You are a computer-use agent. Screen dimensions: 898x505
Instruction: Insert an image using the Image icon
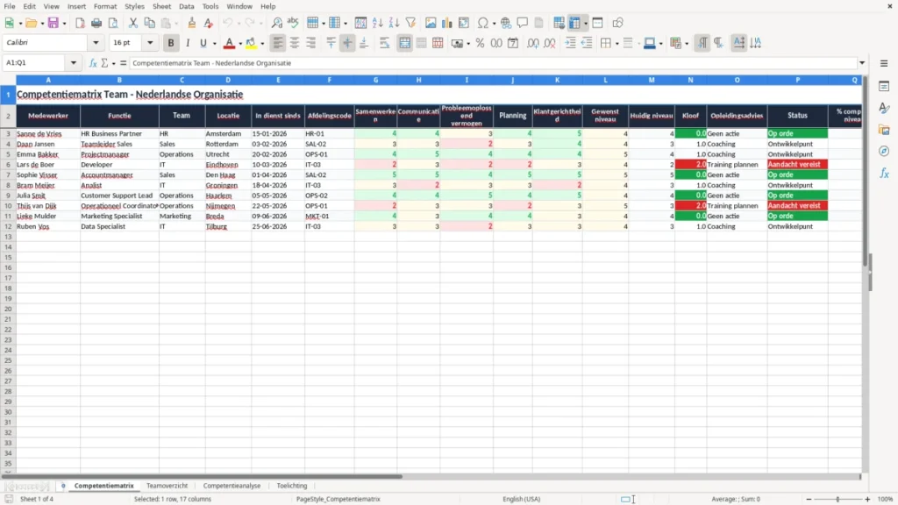tap(431, 23)
